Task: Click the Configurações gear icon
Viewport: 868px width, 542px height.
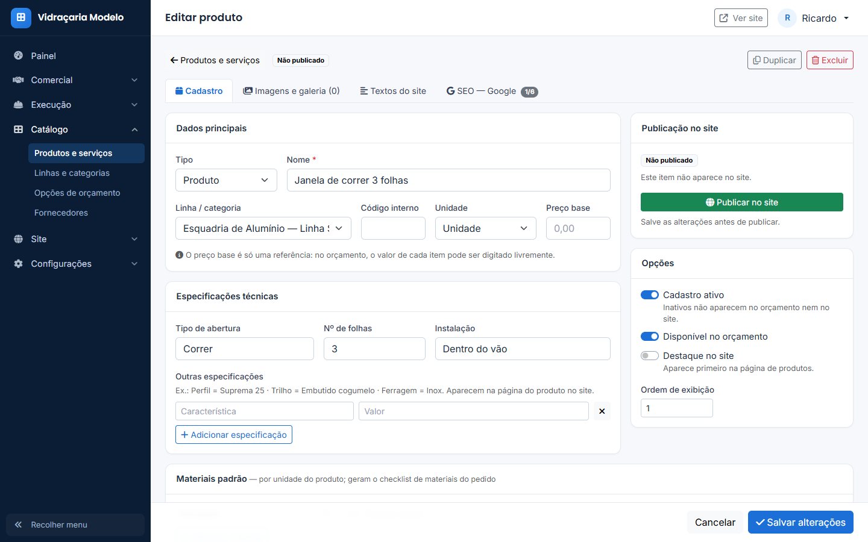Action: point(18,264)
